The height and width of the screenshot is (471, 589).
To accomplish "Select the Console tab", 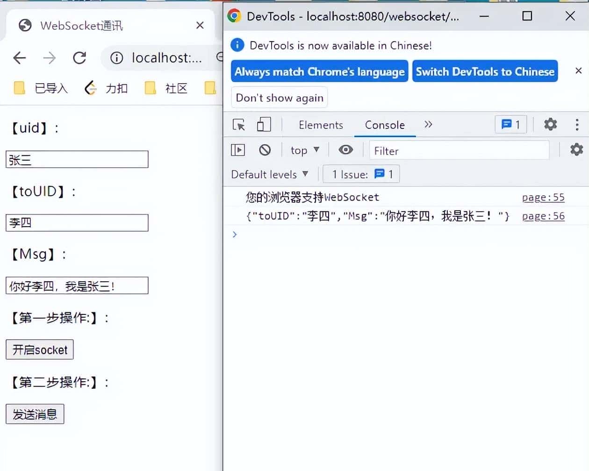I will click(385, 125).
